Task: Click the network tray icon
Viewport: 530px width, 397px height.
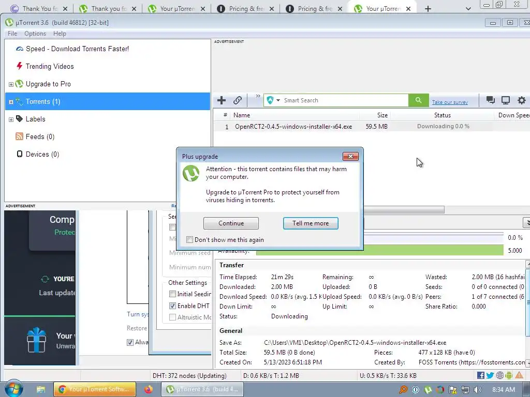Action: pyautogui.click(x=465, y=390)
